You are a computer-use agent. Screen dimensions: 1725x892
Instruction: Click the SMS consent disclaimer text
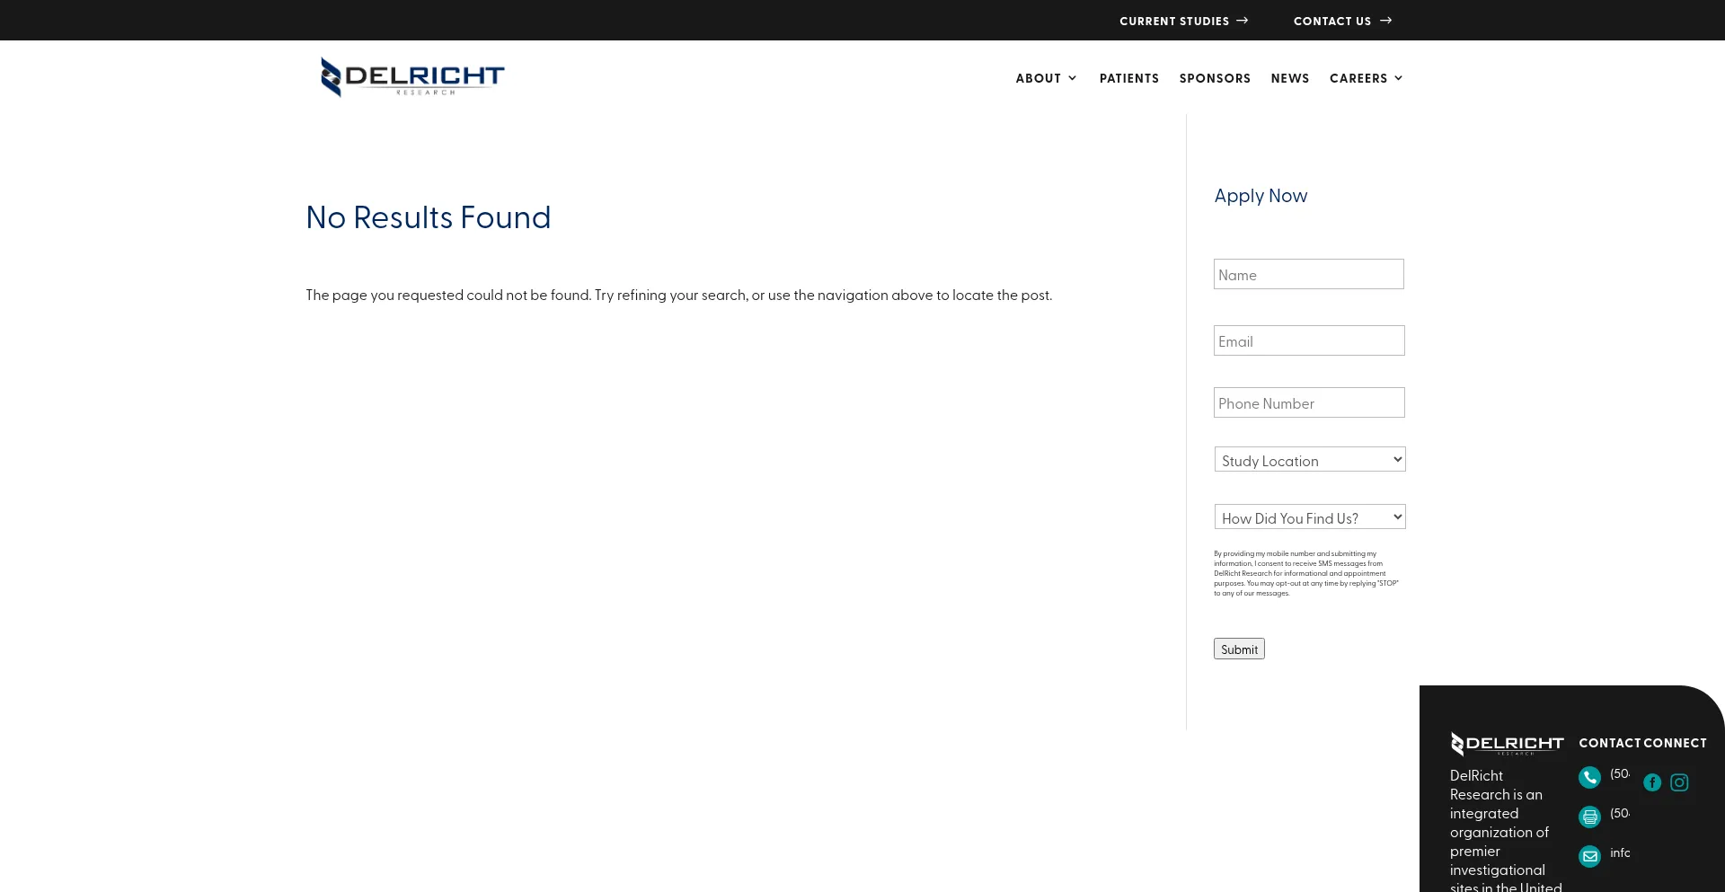coord(1306,574)
